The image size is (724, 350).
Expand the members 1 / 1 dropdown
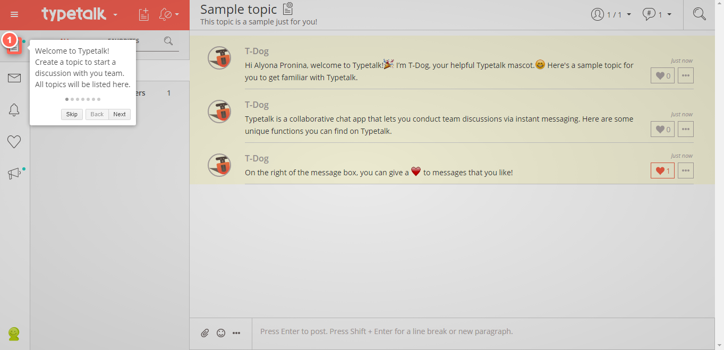(611, 15)
